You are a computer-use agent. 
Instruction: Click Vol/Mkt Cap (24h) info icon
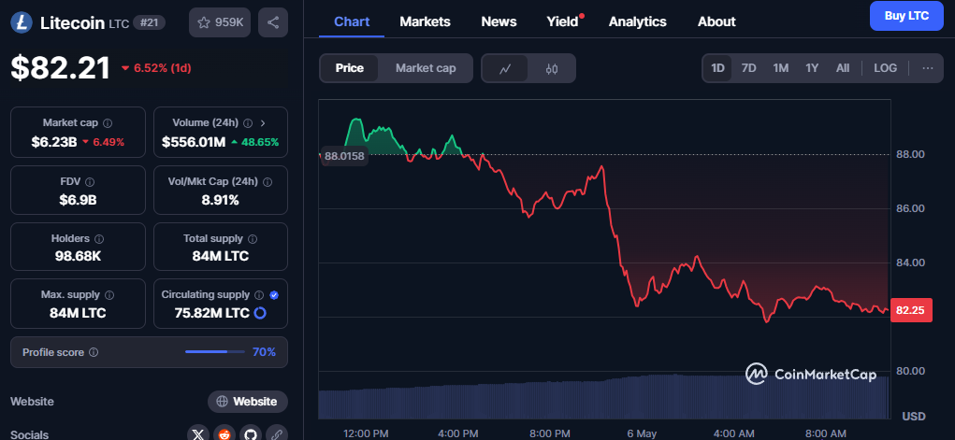tap(268, 181)
